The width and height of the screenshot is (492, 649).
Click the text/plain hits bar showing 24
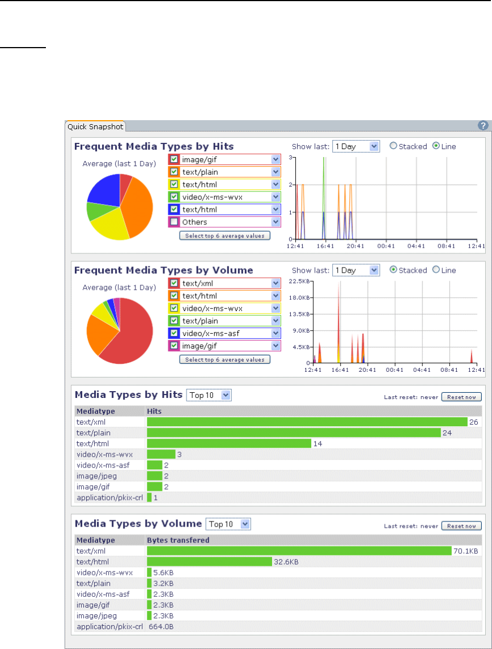click(294, 432)
